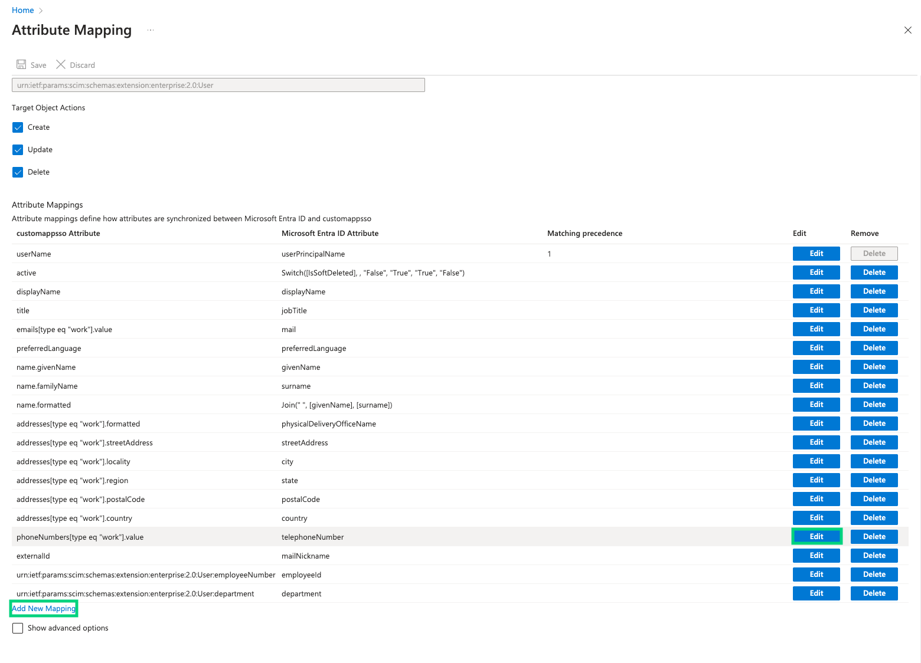The height and width of the screenshot is (663, 921).
Task: Enable Show advanced options
Action: pyautogui.click(x=18, y=628)
